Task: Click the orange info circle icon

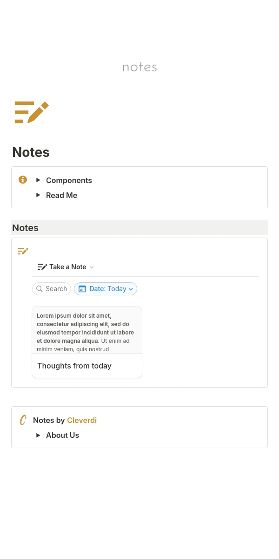Action: pyautogui.click(x=23, y=180)
